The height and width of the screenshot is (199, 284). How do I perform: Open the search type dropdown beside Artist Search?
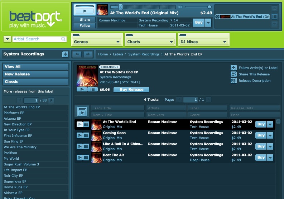coord(7,39)
